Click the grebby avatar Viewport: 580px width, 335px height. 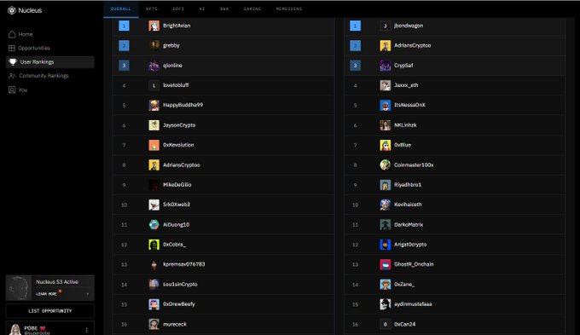point(154,45)
